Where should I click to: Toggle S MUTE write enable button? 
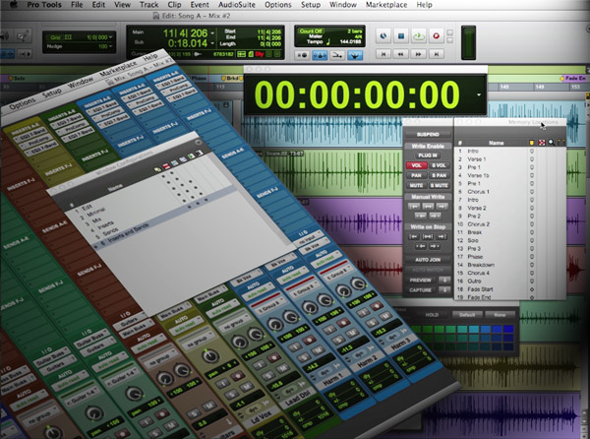point(440,186)
